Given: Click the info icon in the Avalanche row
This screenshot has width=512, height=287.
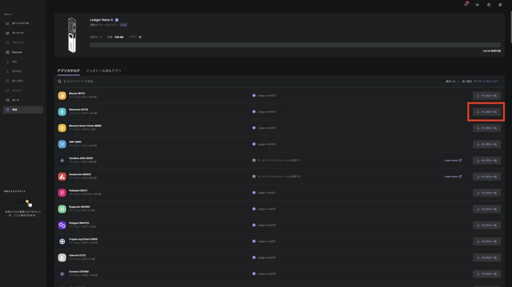Looking at the screenshot, I should (x=254, y=176).
